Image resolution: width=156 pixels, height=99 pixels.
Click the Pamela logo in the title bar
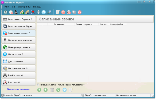[x=2, y=2]
